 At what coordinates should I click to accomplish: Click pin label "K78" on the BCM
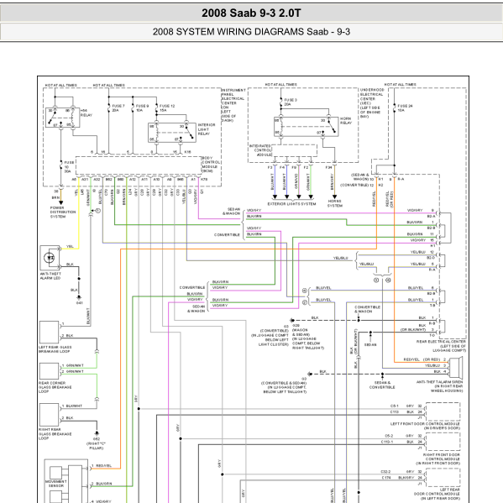point(204,180)
